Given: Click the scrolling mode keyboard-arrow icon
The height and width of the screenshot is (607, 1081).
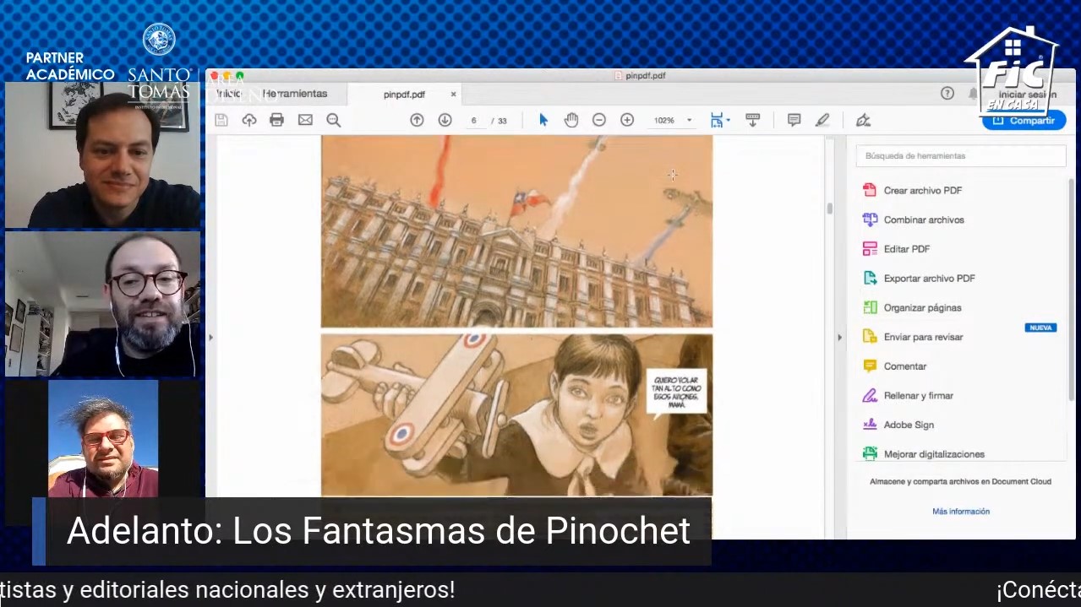Looking at the screenshot, I should point(752,120).
